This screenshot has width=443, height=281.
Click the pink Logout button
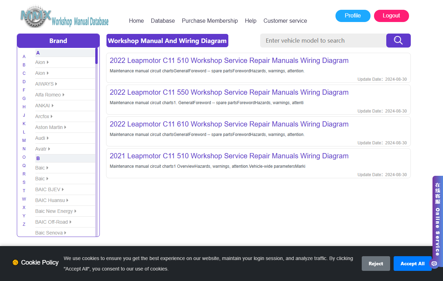tap(391, 16)
